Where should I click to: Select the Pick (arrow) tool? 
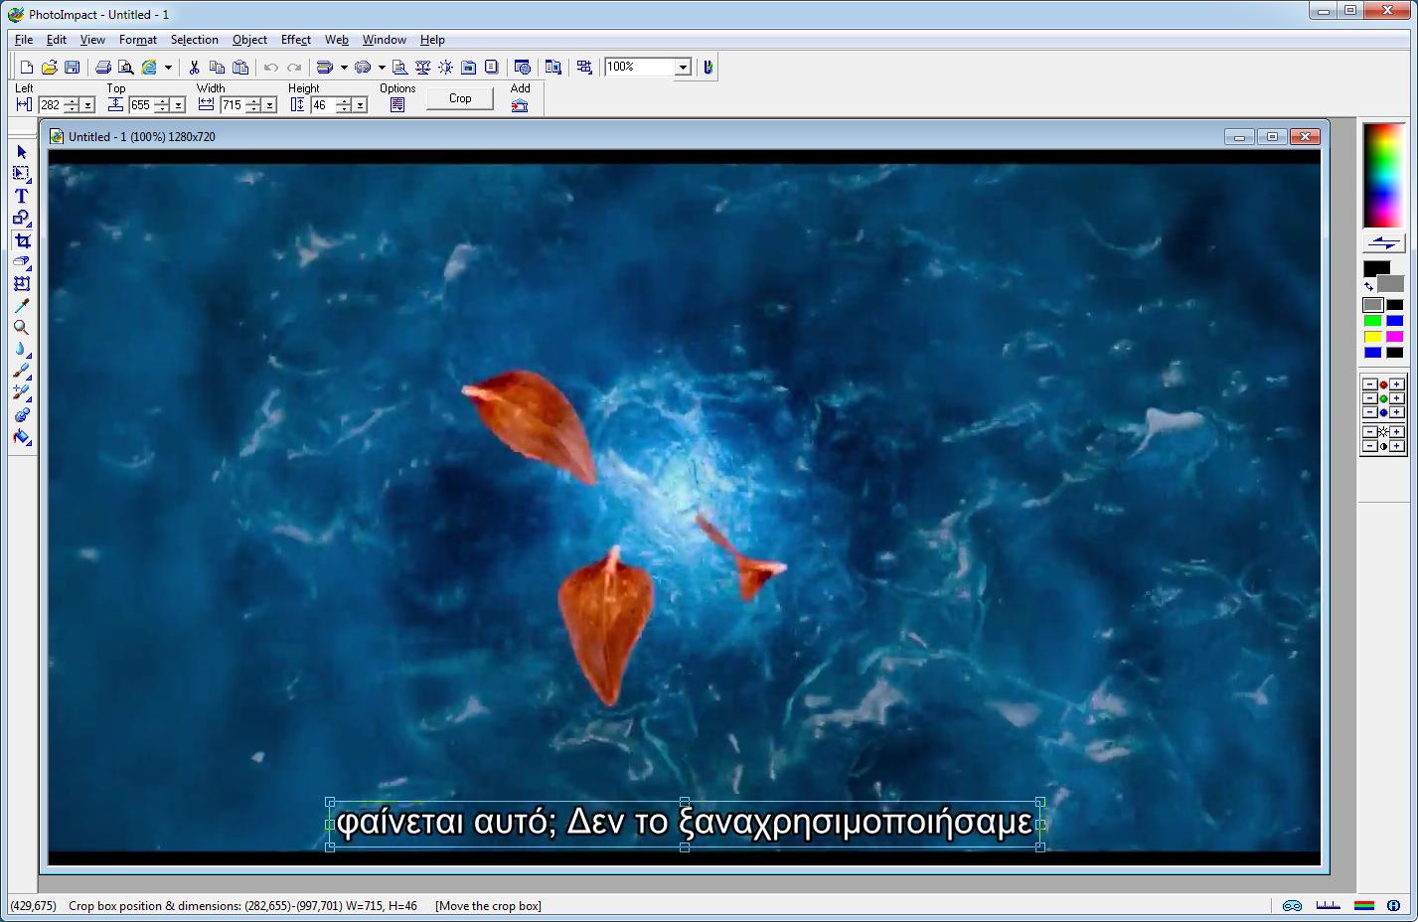pos(21,152)
